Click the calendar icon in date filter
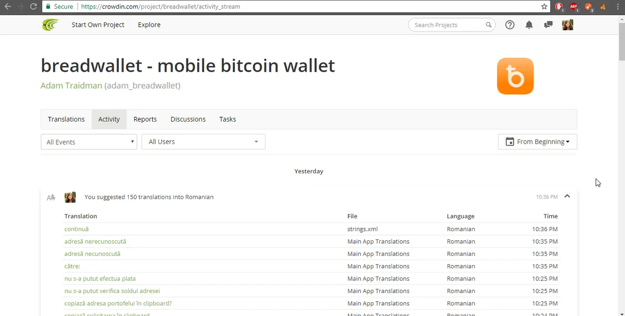 tap(510, 142)
